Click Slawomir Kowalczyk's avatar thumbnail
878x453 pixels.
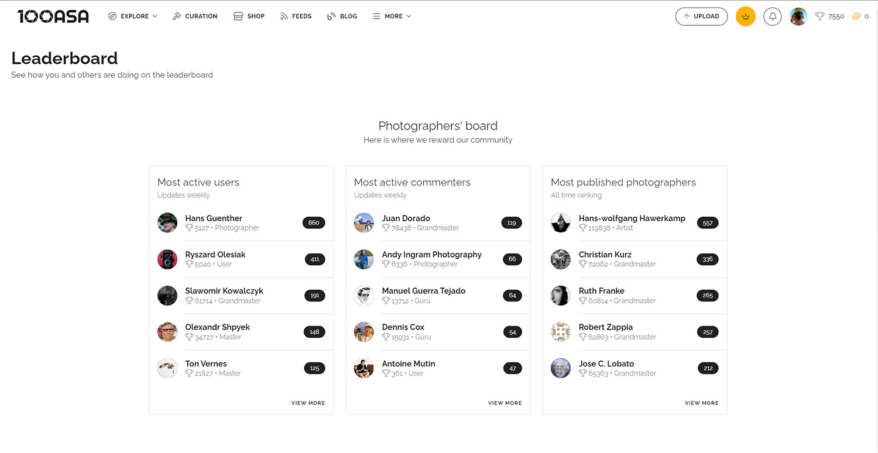pyautogui.click(x=167, y=296)
